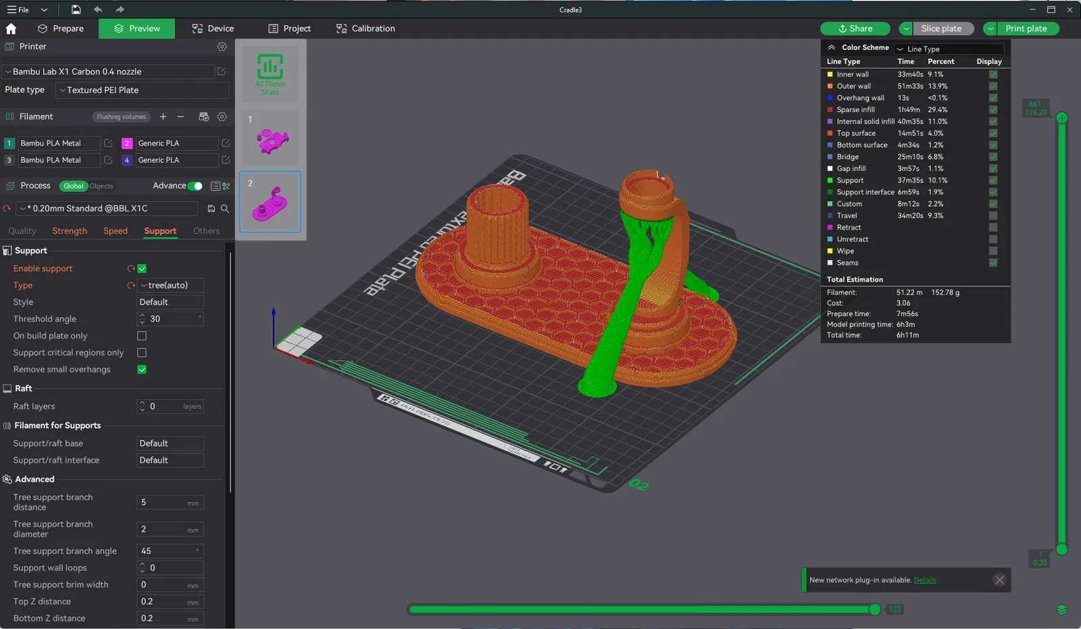This screenshot has width=1081, height=629.
Task: Show Retract points in preview
Action: click(993, 228)
